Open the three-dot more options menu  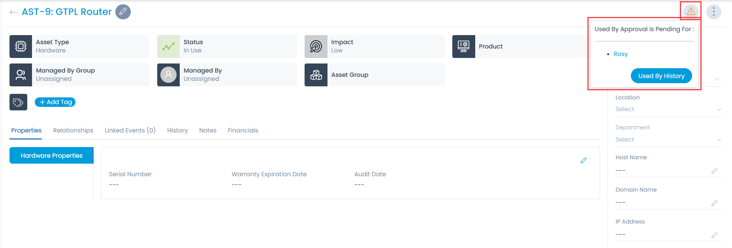[713, 12]
